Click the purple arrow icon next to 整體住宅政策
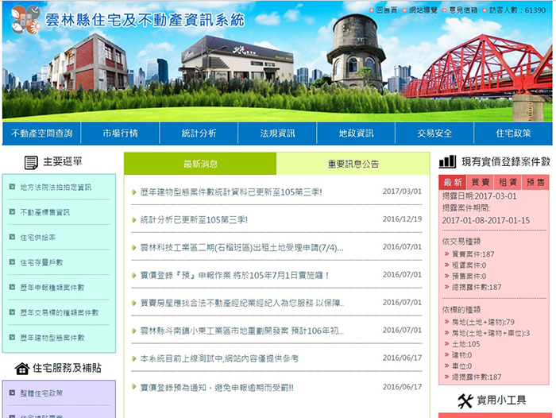This screenshot has height=418, width=556. [x=13, y=393]
